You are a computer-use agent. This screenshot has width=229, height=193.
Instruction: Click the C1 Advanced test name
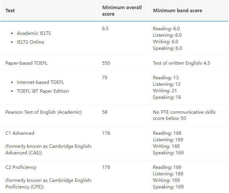[20, 133]
